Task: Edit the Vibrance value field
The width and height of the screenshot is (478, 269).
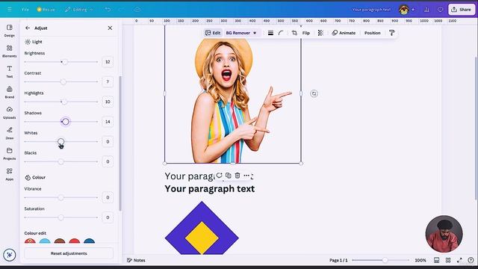Action: (x=108, y=197)
